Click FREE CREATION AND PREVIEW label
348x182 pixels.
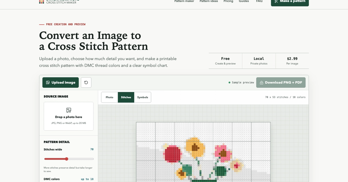coord(66,24)
